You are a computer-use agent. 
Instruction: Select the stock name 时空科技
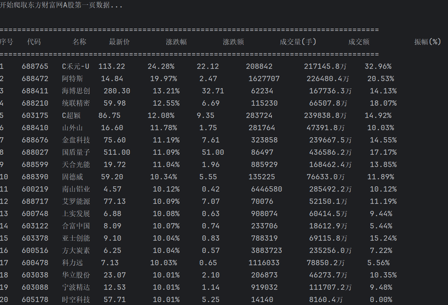pos(76,300)
